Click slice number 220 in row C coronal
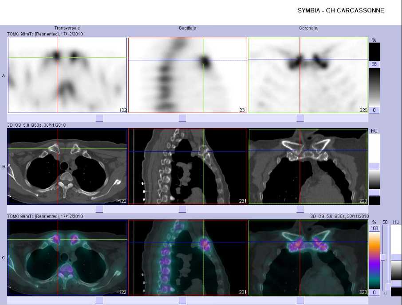Viewport: 402px width, 305px height. tap(363, 292)
